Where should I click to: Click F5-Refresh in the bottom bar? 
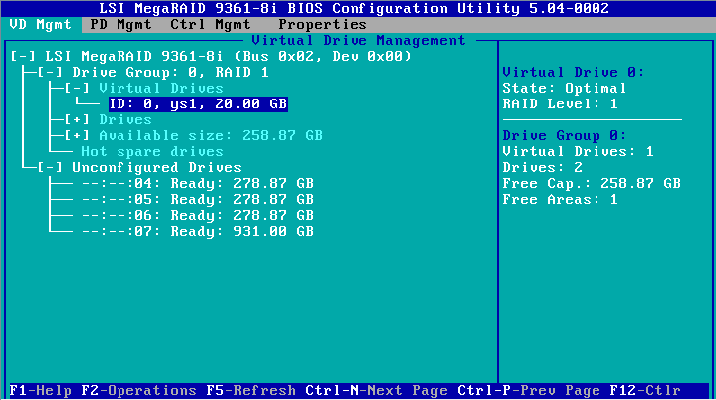click(x=251, y=391)
